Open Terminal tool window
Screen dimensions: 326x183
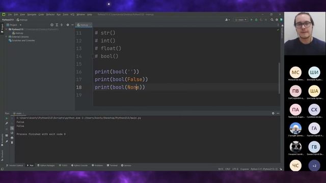[x=112, y=166]
